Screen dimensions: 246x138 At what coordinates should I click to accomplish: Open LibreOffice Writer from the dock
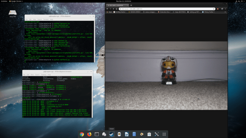127,134
